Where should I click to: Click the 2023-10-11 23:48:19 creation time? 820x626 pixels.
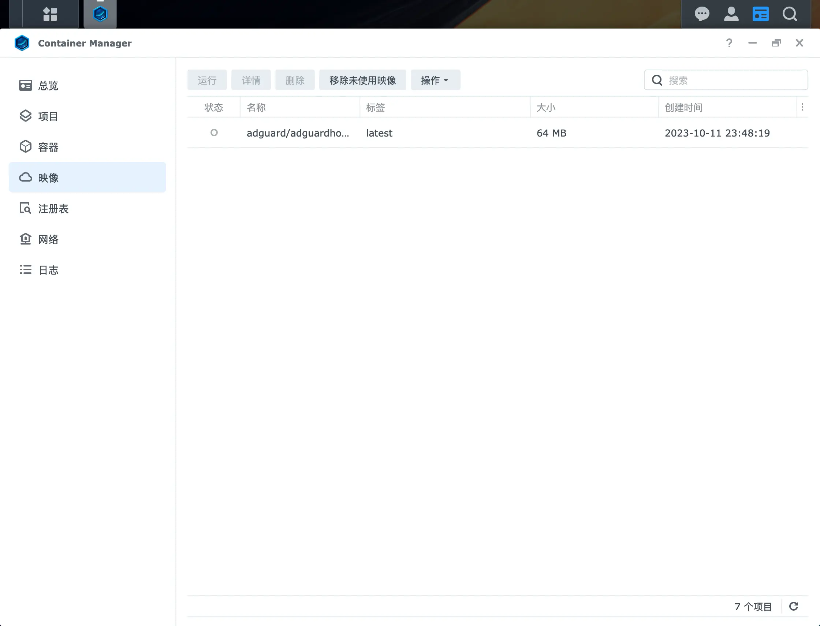[x=717, y=133]
